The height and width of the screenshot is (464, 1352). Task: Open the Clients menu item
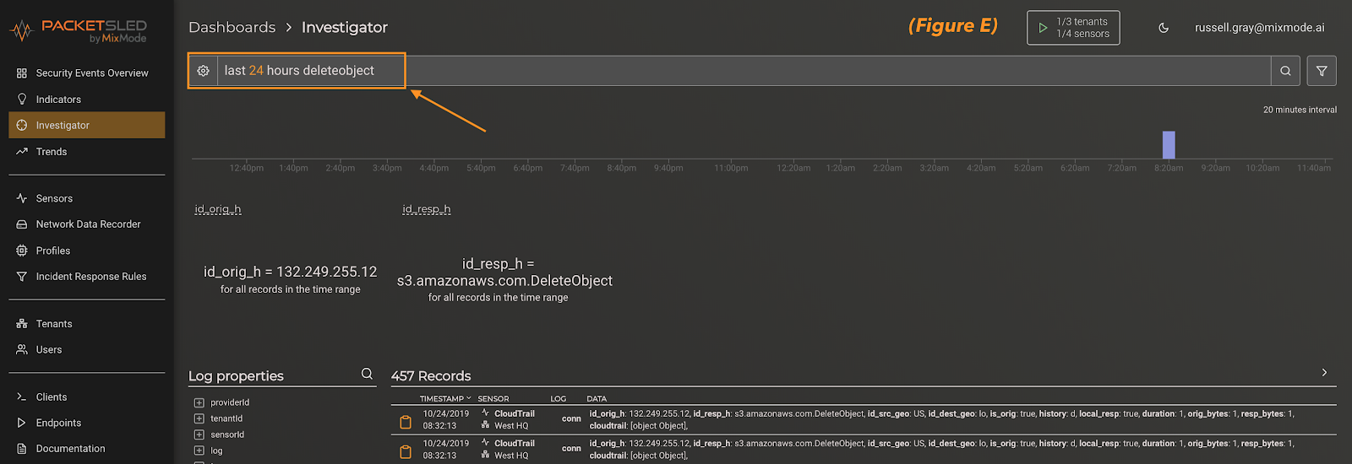coord(87,397)
